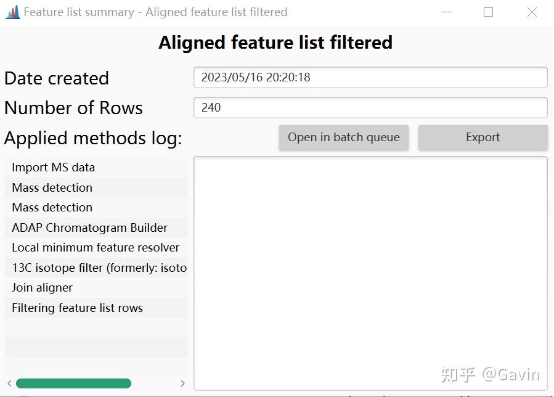Minimize the Feature list summary window
Viewport: 554px width, 397px height.
[x=445, y=12]
